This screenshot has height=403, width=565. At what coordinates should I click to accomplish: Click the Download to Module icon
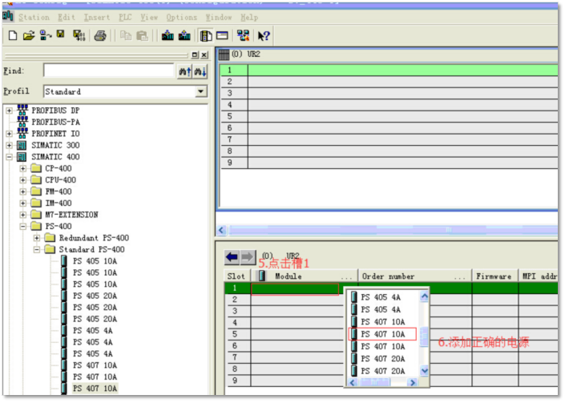click(167, 35)
